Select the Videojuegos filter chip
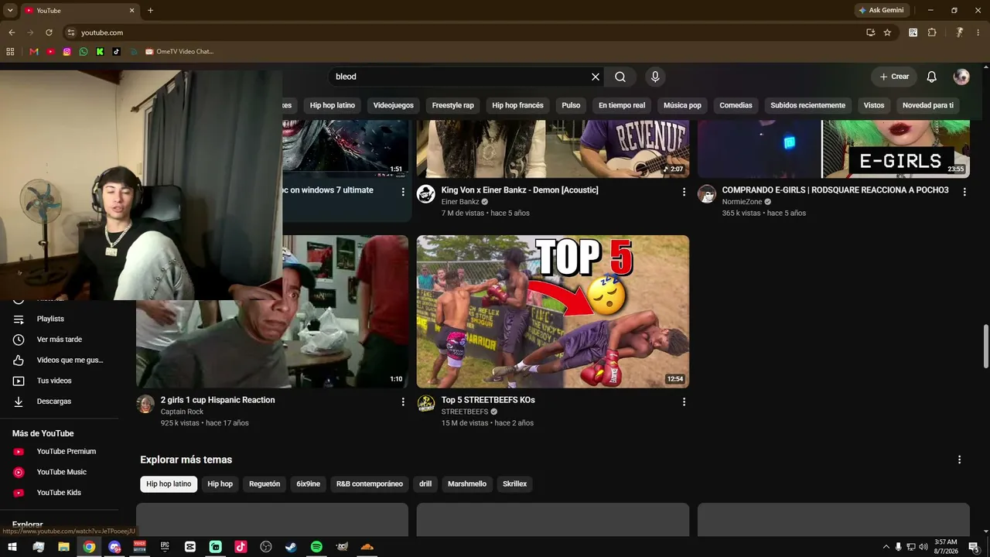This screenshot has width=990, height=557. [x=394, y=105]
